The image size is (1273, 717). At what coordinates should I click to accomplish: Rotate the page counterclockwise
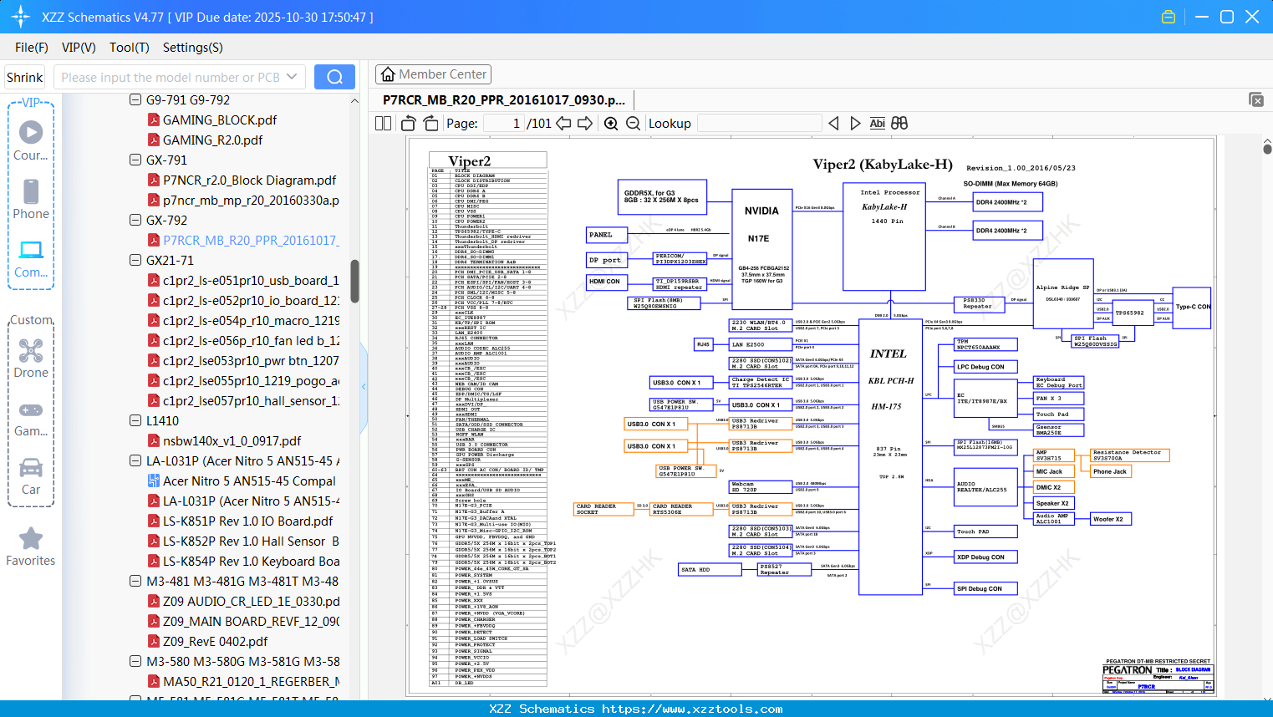coord(408,124)
